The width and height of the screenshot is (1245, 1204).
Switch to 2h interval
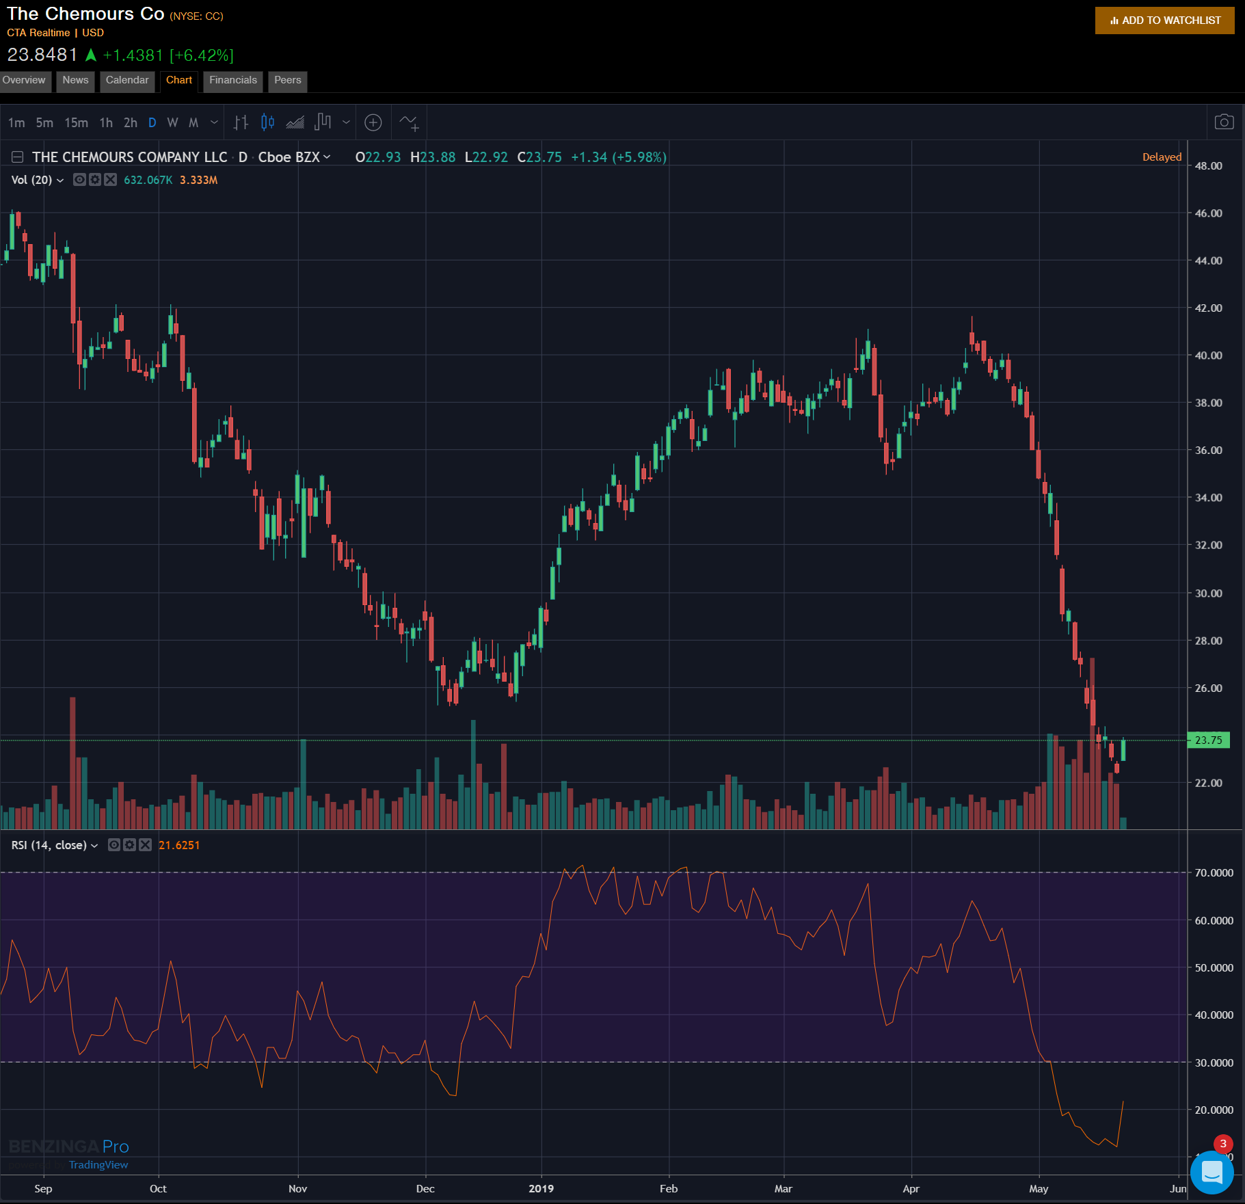130,122
